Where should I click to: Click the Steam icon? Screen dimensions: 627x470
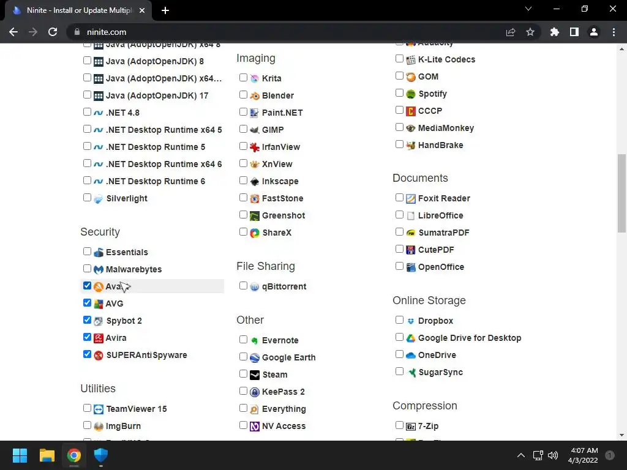(254, 375)
